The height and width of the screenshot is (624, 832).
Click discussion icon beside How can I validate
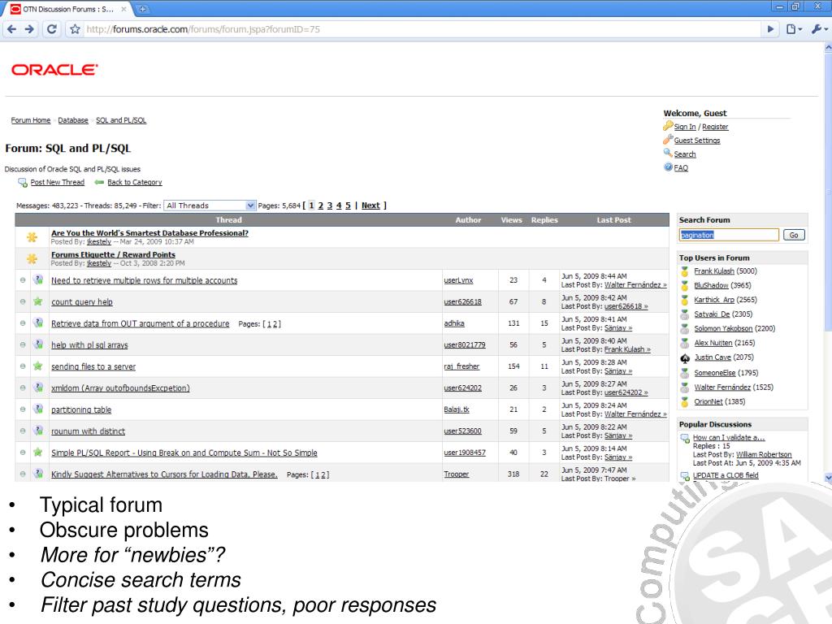[685, 438]
